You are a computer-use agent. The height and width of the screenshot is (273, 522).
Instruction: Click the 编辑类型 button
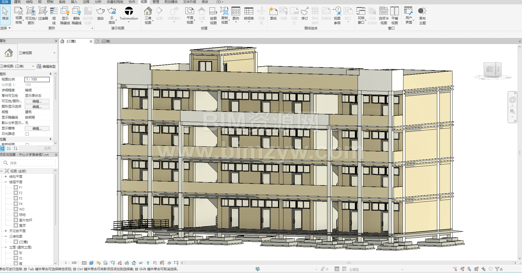click(46, 66)
